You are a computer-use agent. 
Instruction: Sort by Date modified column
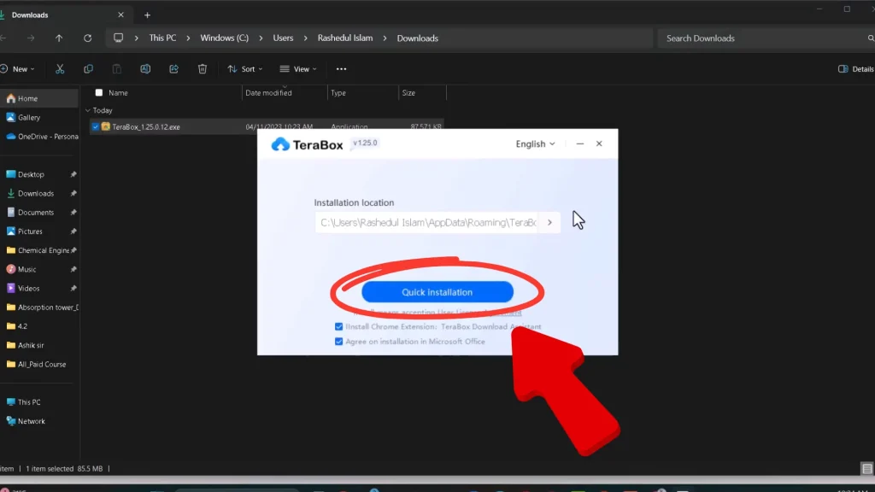[268, 92]
